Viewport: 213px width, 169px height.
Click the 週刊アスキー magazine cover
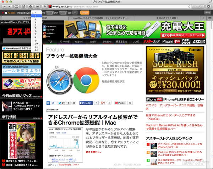click(x=22, y=141)
